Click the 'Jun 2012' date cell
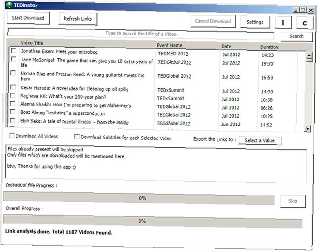This screenshot has height=251, width=317. 230,124
